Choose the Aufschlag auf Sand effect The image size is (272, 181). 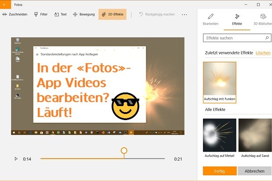pos(255,138)
